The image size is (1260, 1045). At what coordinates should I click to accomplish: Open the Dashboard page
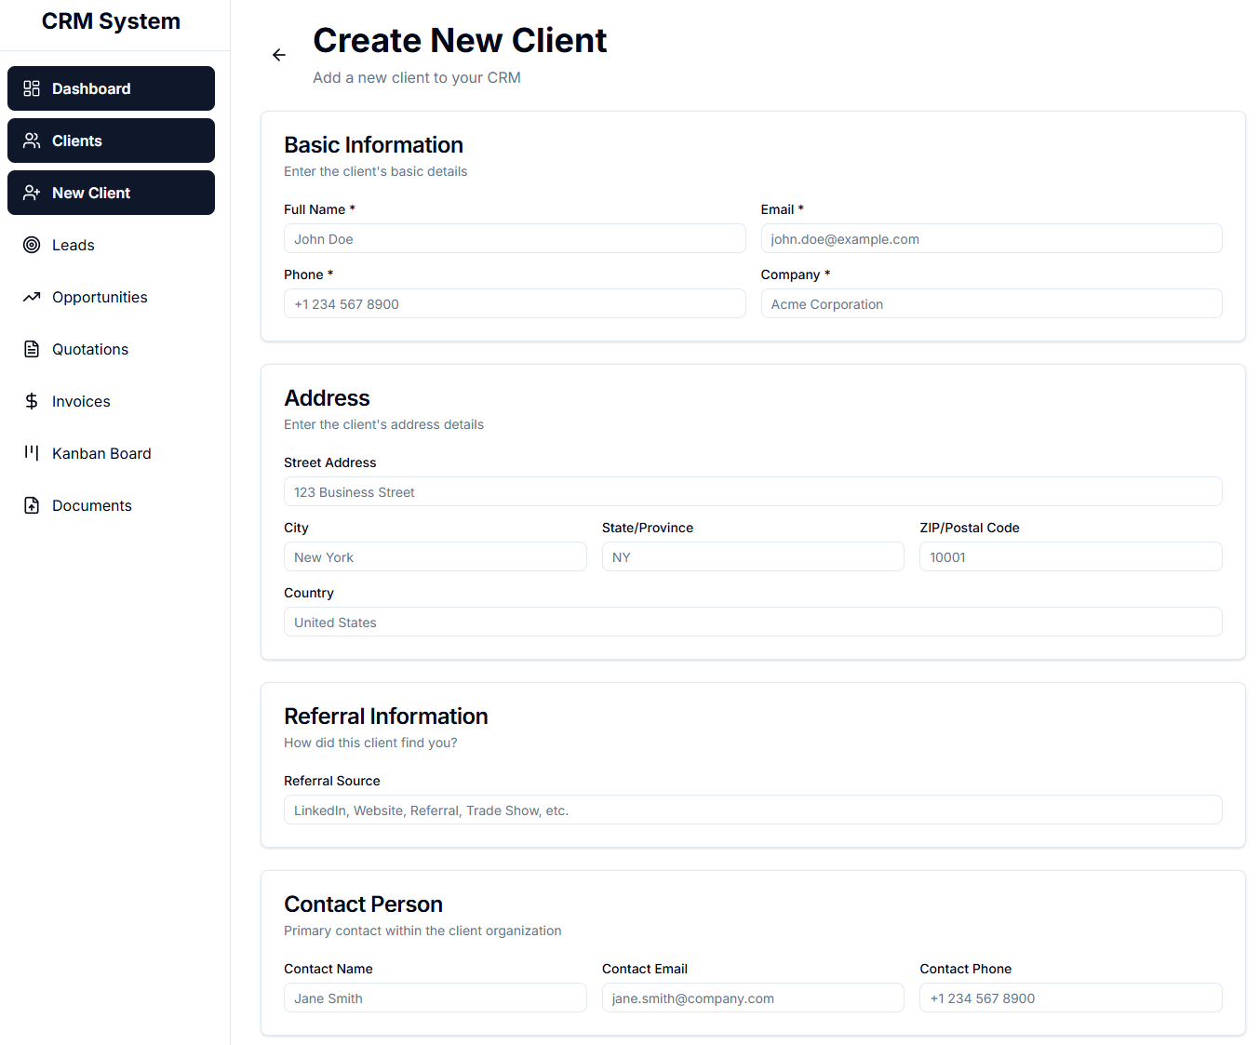pos(111,88)
